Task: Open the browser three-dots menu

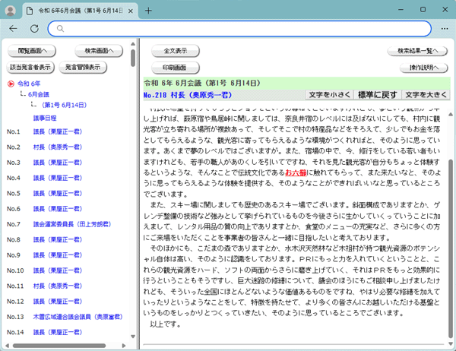Action: tap(445, 29)
